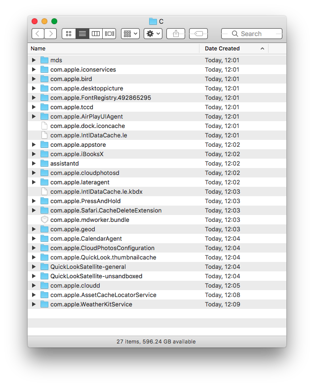Select the com.apple.lateragent folder icon
Viewport: 314px width, 387px height.
tap(44, 182)
